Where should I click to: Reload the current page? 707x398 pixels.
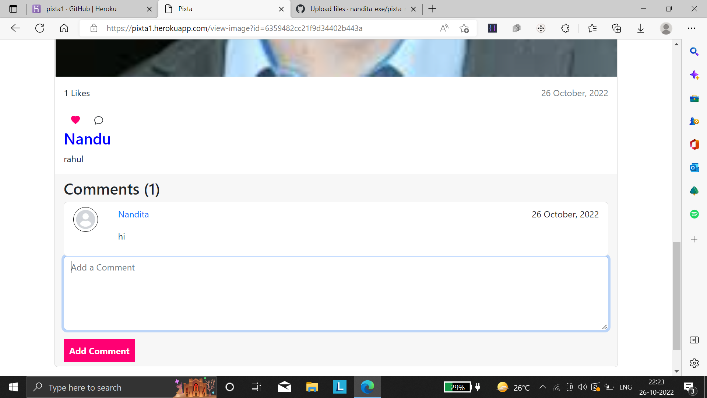(x=40, y=28)
